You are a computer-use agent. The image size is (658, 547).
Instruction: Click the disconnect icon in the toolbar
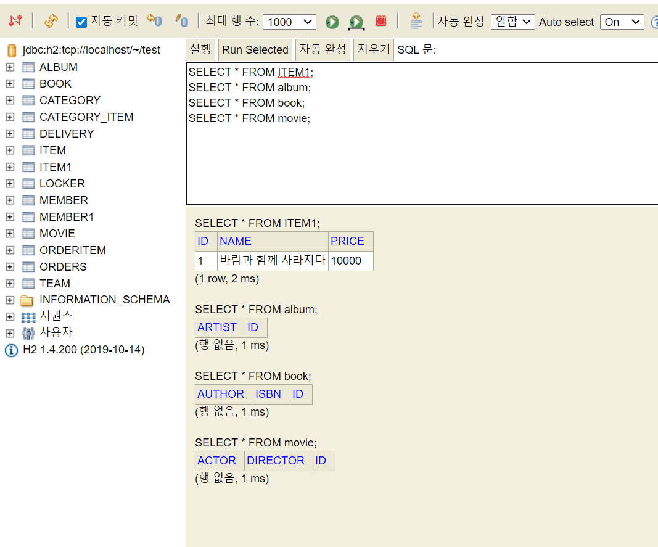(15, 20)
